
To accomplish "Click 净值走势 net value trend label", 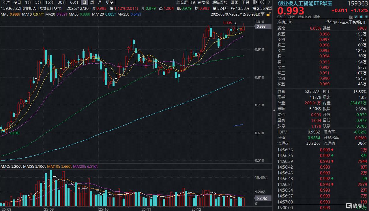I will click(285, 22).
